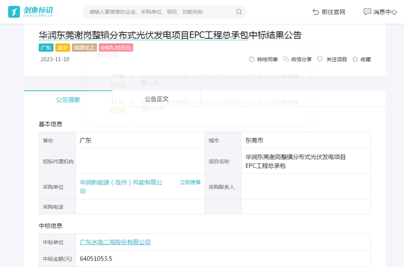Click the 微信分享 text button
The height and width of the screenshot is (267, 404).
pos(301,59)
